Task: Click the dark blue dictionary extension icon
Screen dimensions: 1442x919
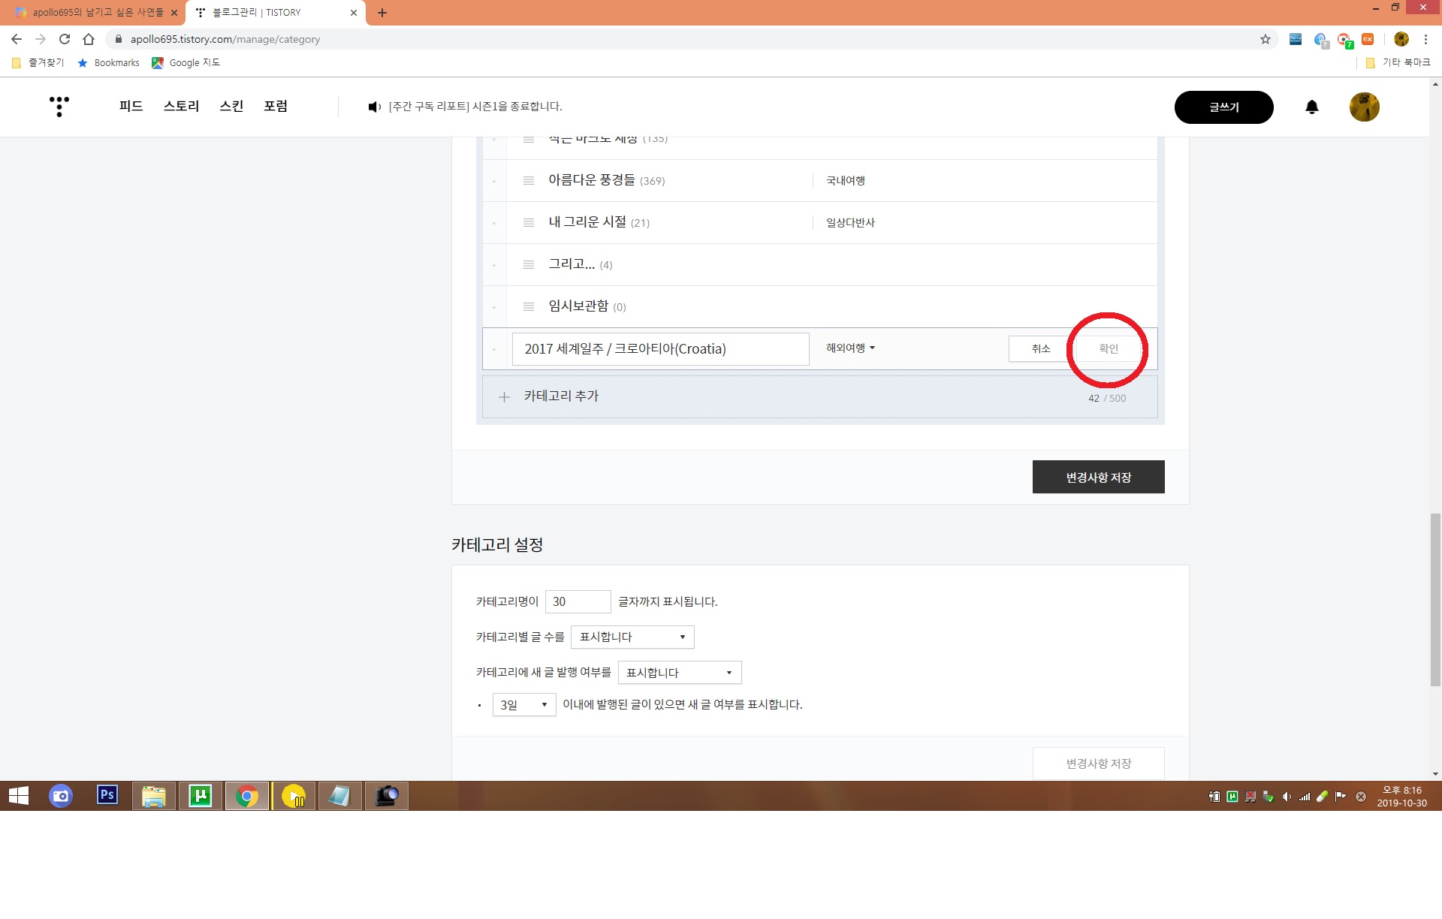Action: [x=1296, y=39]
